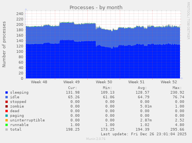
Task: Click idle minimum value 61.06
Action: [109, 97]
